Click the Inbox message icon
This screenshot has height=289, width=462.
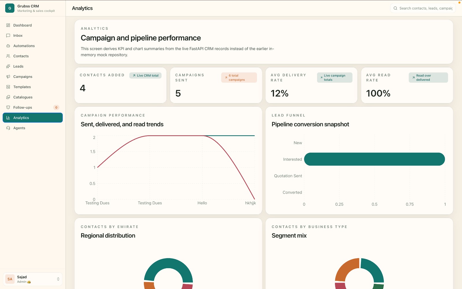pos(8,36)
